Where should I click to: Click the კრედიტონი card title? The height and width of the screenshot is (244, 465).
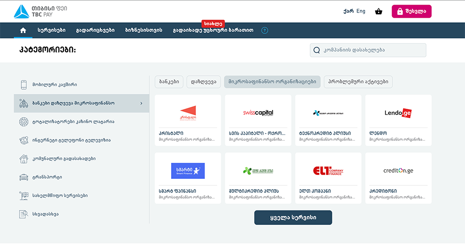click(x=383, y=191)
